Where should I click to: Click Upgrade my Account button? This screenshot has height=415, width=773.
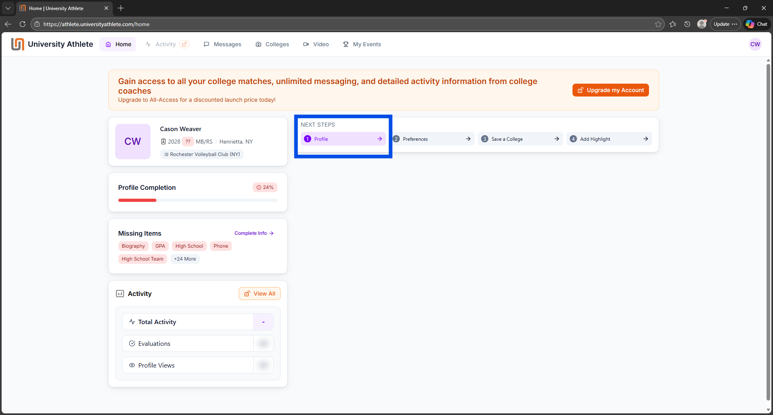pos(611,90)
